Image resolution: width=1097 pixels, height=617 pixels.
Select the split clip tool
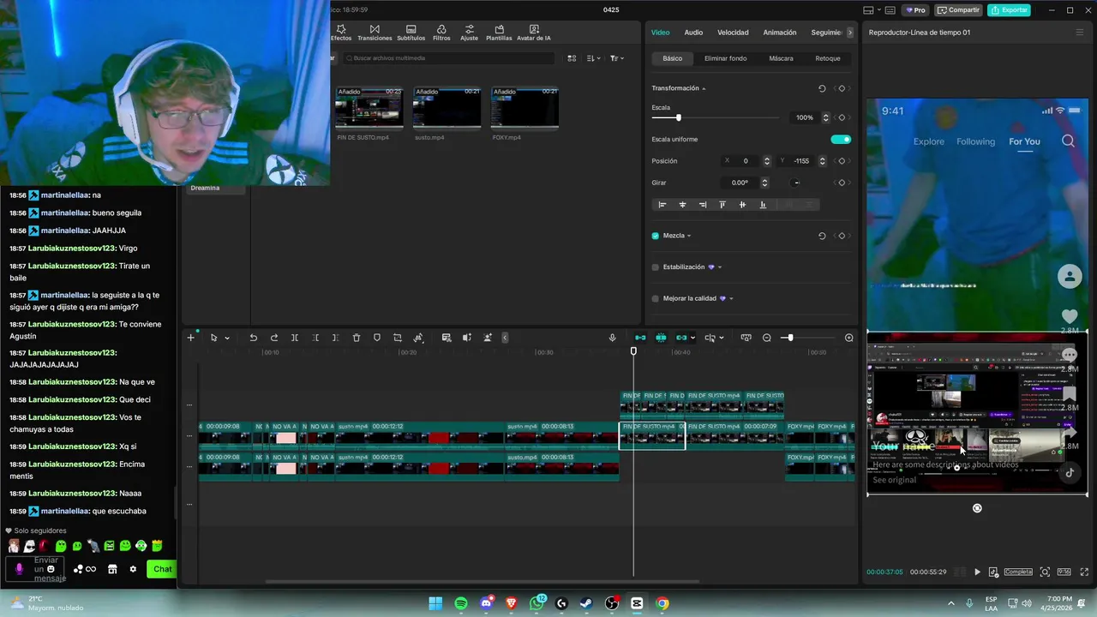pyautogui.click(x=295, y=338)
